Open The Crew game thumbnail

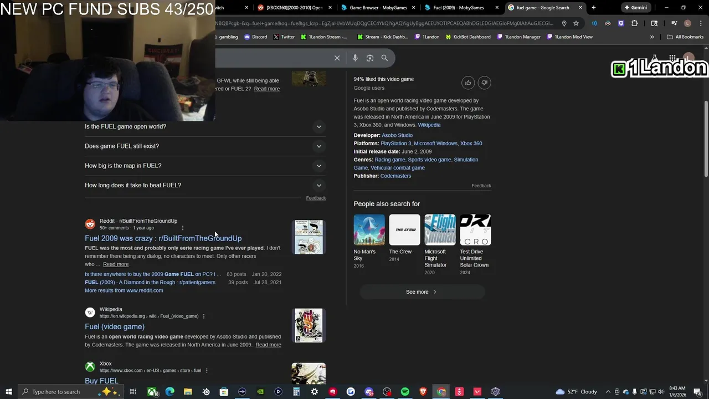pos(404,229)
